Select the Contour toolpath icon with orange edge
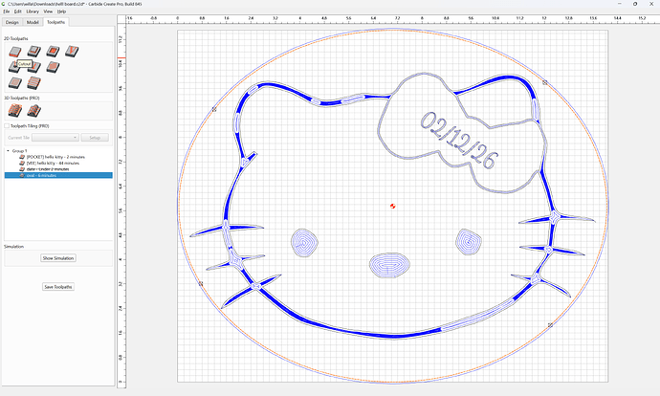The height and width of the screenshot is (396, 660). tap(15, 52)
